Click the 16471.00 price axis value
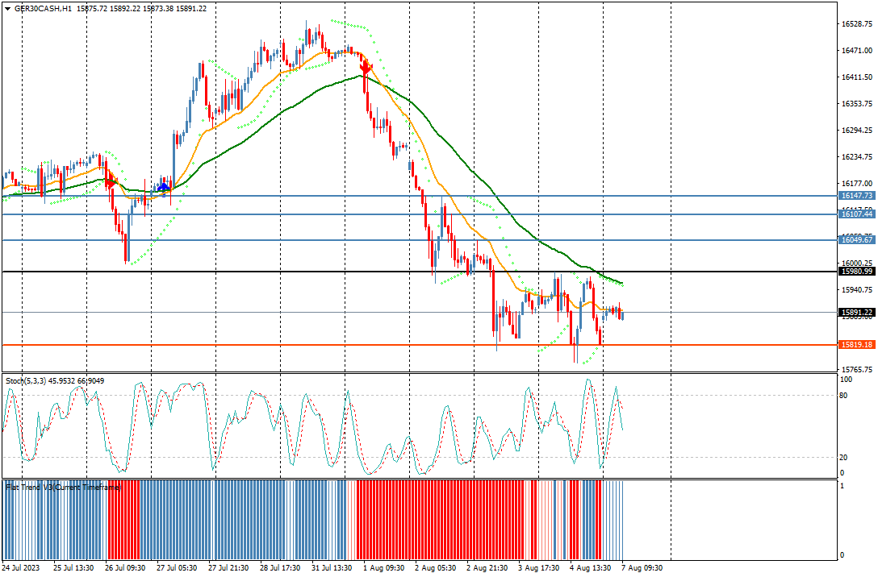Viewport: 878px width, 577px height. [x=857, y=50]
